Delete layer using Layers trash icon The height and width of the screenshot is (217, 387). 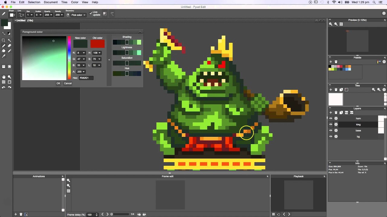pos(336,112)
